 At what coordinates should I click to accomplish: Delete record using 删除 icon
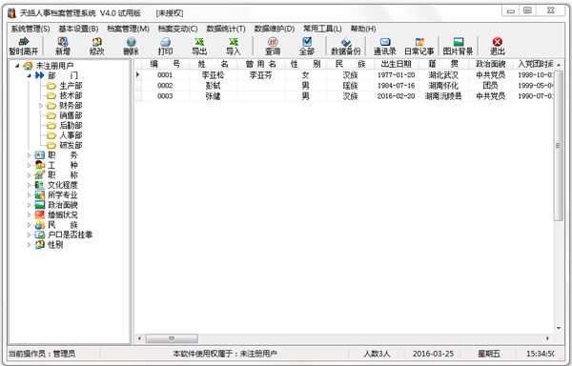131,47
